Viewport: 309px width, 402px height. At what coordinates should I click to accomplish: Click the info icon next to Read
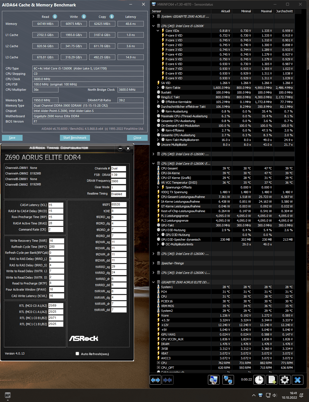[x=55, y=16]
